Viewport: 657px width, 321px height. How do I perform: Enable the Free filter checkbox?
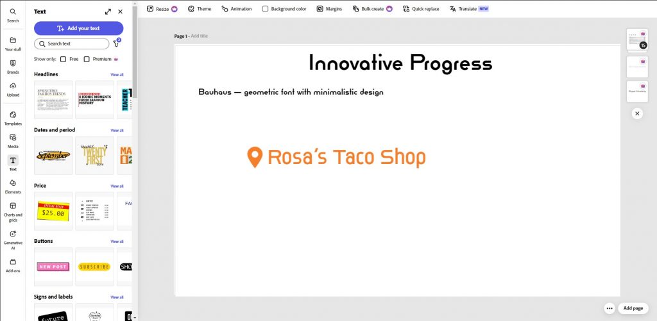(x=64, y=59)
